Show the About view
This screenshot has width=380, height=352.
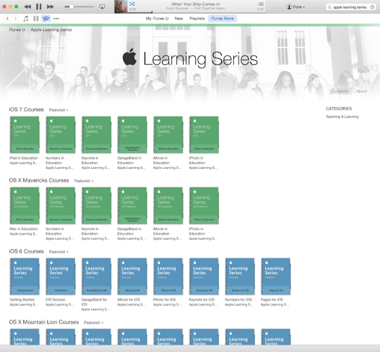[x=362, y=91]
